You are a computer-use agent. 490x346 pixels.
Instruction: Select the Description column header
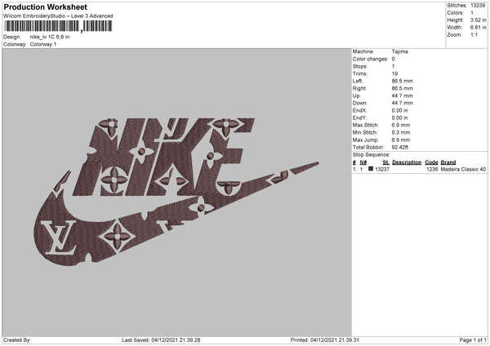pos(407,162)
